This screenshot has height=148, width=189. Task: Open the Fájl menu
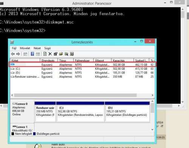pos(14,48)
